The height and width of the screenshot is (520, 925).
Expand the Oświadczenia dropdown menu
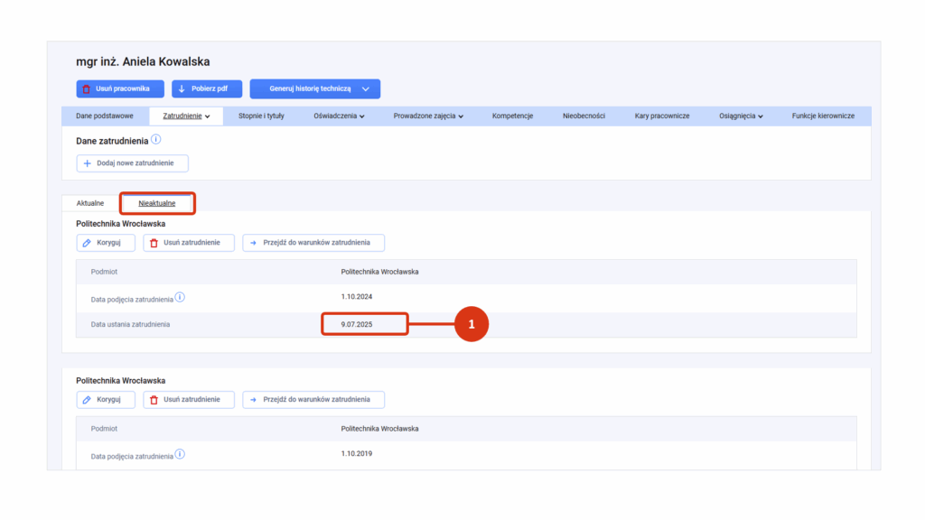(x=340, y=116)
